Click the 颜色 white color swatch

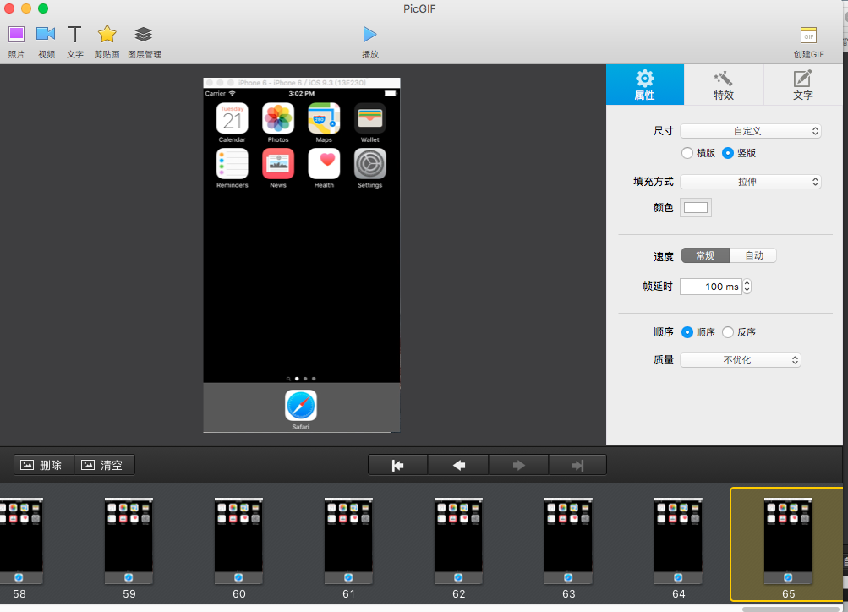tap(696, 208)
